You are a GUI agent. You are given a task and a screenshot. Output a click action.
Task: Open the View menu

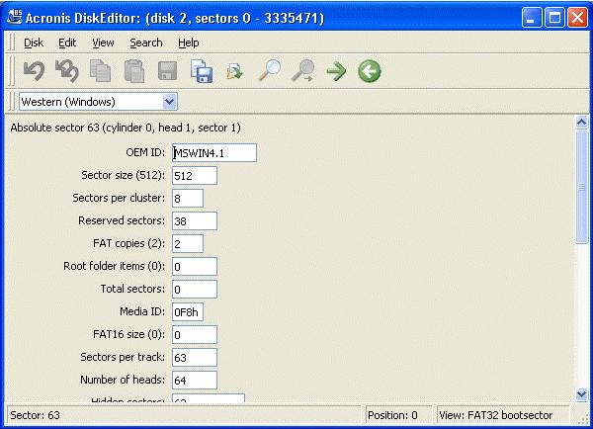point(103,43)
